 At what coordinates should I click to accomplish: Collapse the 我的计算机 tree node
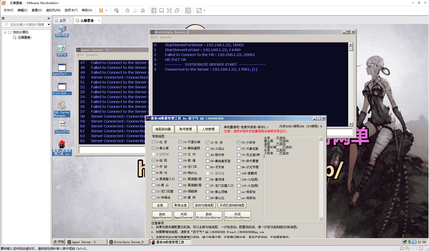5,32
